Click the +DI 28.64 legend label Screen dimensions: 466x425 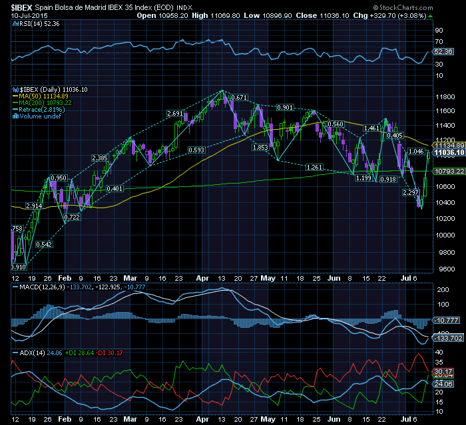point(79,353)
